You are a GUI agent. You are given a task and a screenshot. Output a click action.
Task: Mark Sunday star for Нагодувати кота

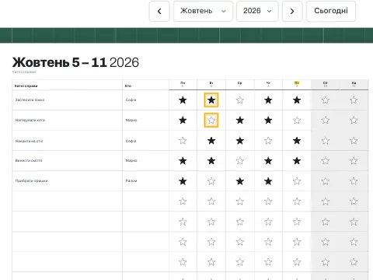click(x=354, y=121)
